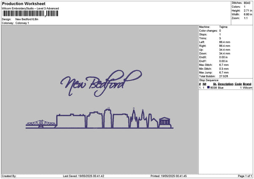254x179 pixels.
Task: Click the 'Printed' timestamp
Action: click(168, 176)
